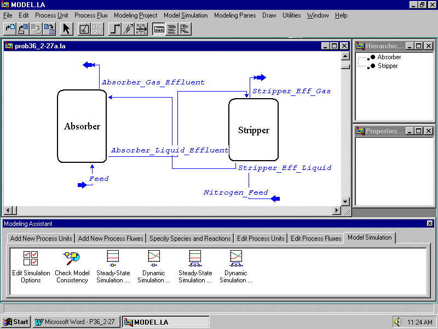Click the centered text lines toolbar icon
438x329 pixels.
(171, 29)
